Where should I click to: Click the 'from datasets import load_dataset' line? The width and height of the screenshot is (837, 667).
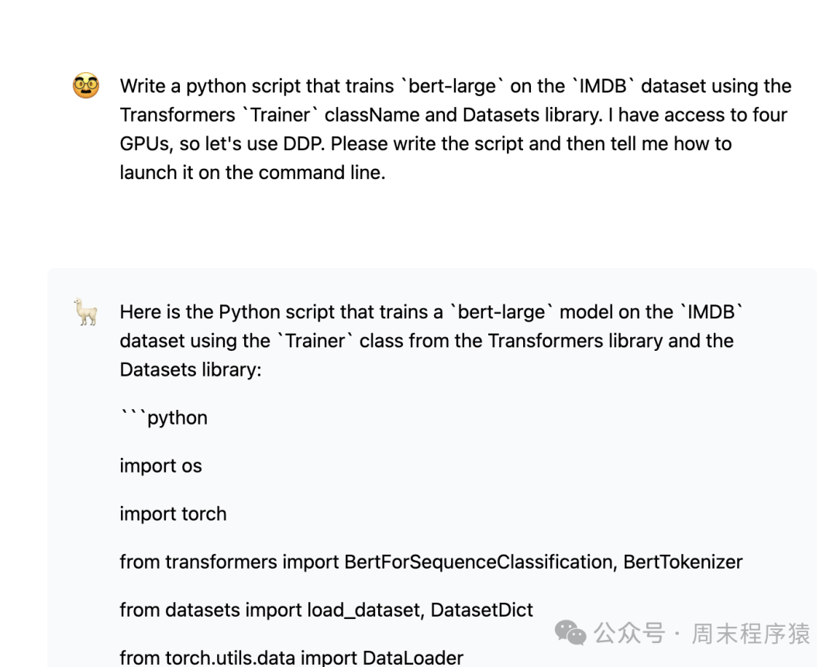[x=325, y=610]
